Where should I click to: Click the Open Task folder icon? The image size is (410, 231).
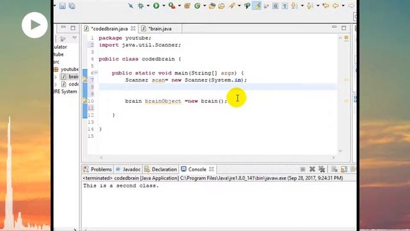[x=222, y=6]
